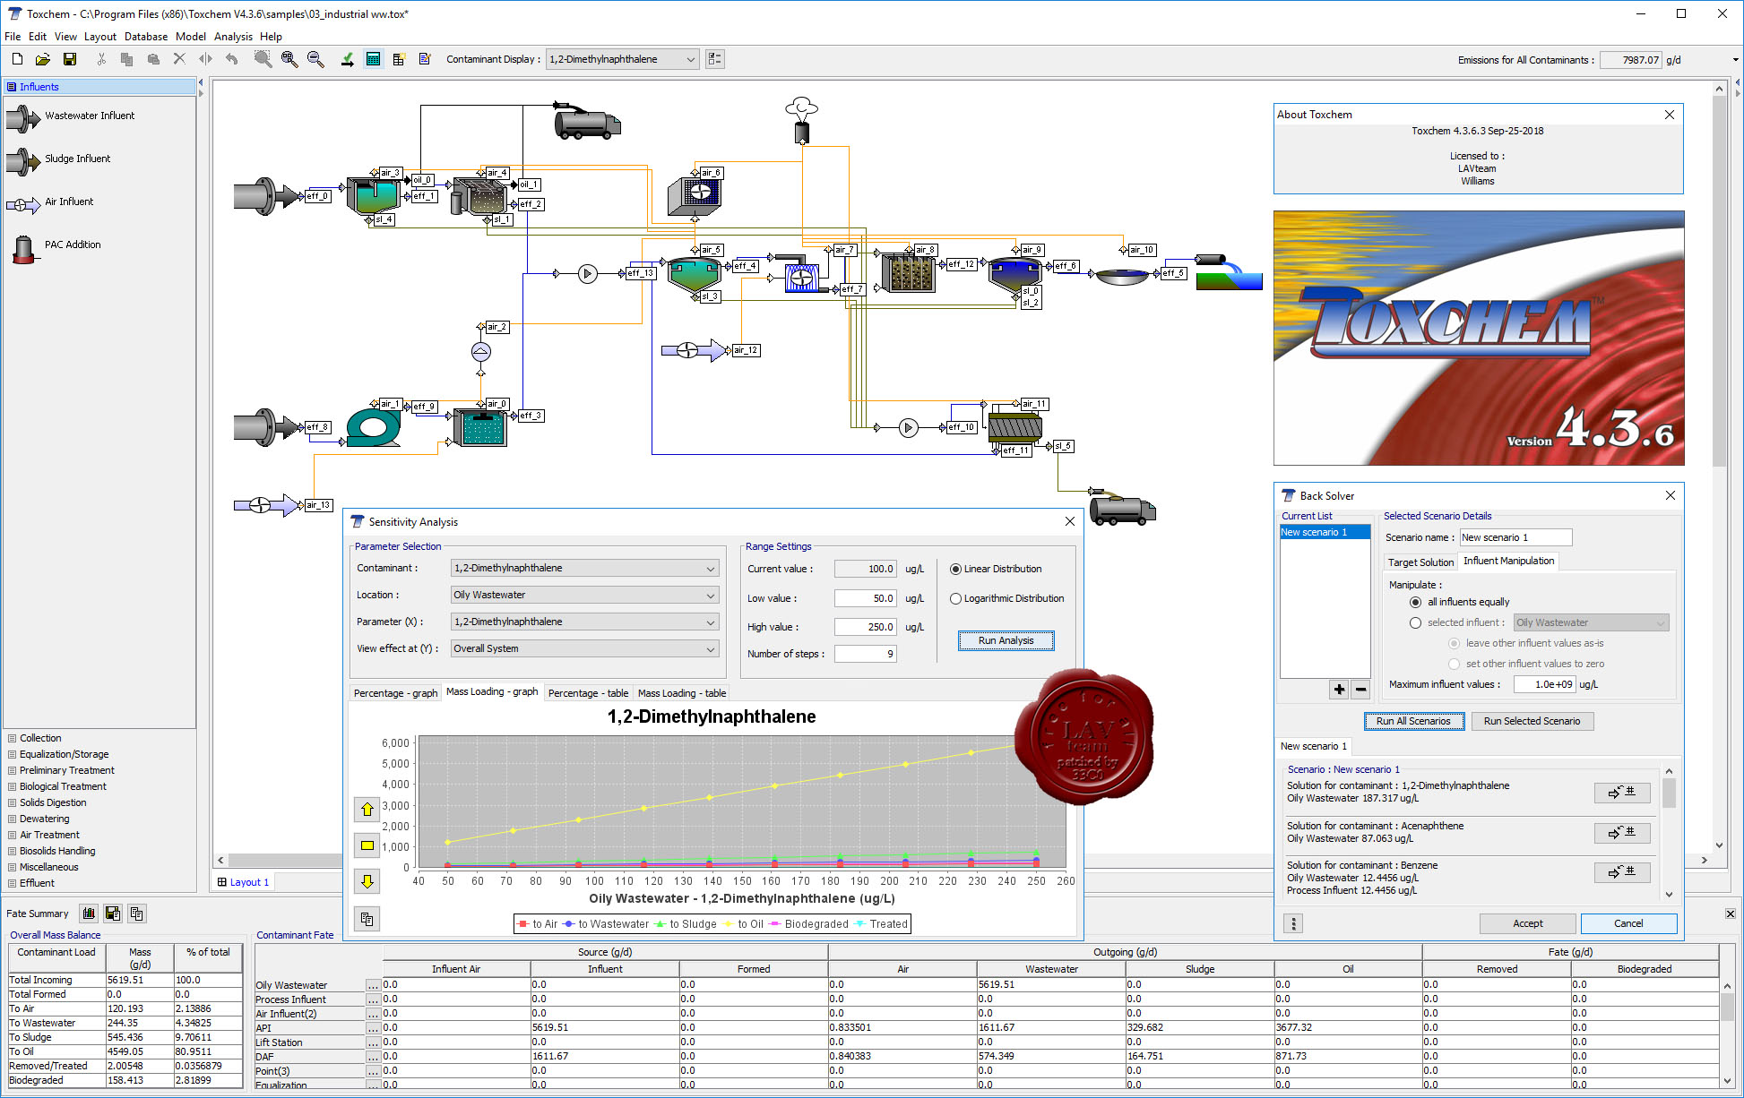Image resolution: width=1744 pixels, height=1098 pixels.
Task: Click the Fate Summary copy icon
Action: (x=136, y=914)
